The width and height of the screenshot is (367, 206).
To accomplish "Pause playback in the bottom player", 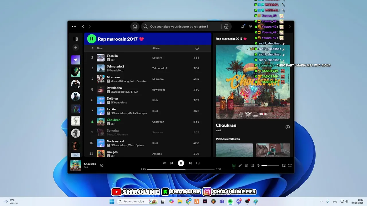I will 181,163.
